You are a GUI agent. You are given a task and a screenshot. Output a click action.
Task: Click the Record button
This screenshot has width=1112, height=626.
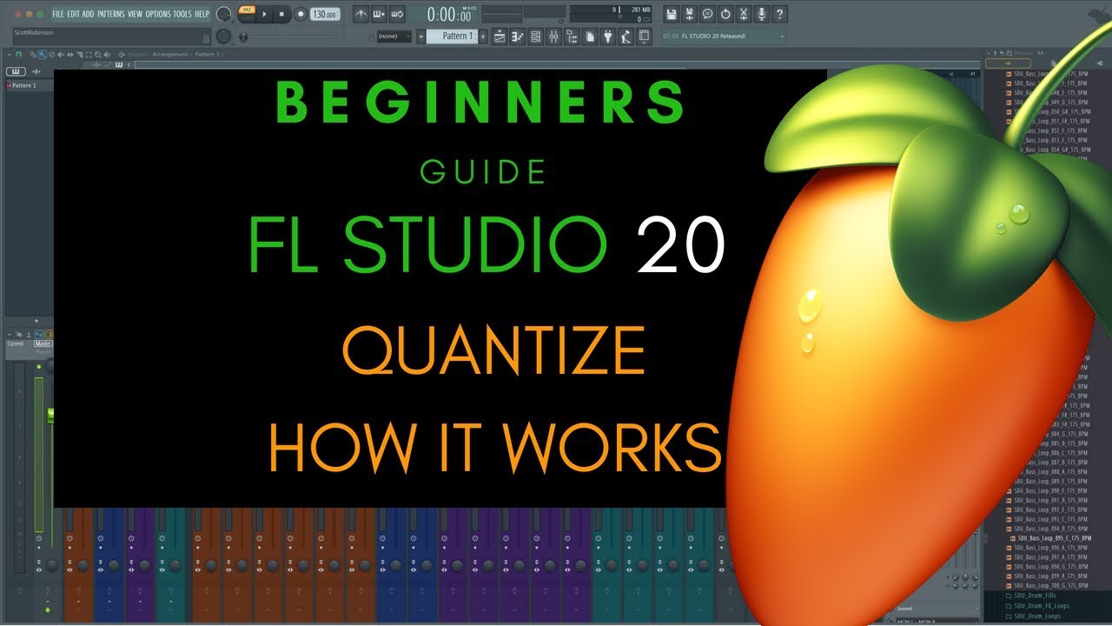click(x=301, y=14)
